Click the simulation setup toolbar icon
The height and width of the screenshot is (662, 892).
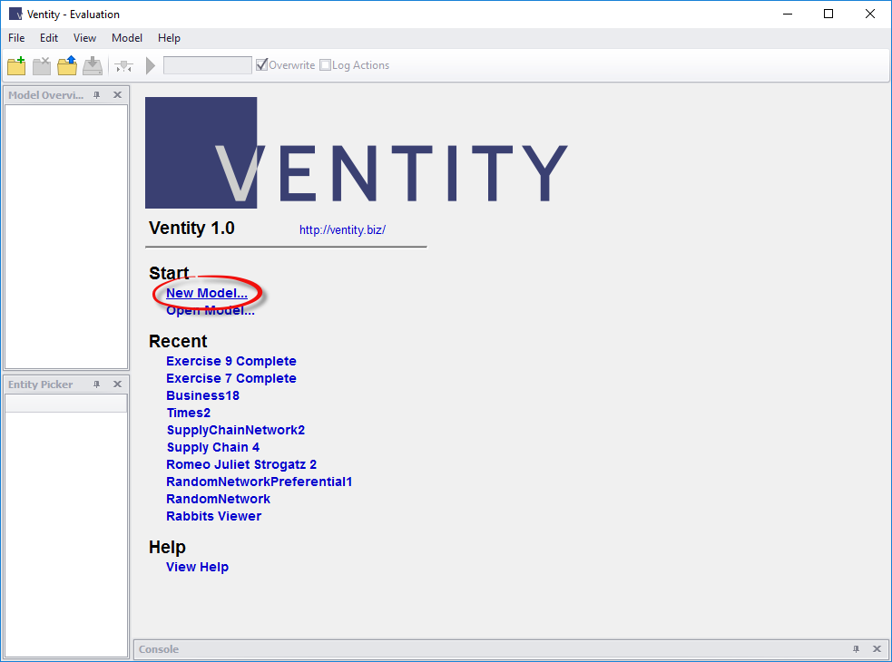click(x=123, y=66)
